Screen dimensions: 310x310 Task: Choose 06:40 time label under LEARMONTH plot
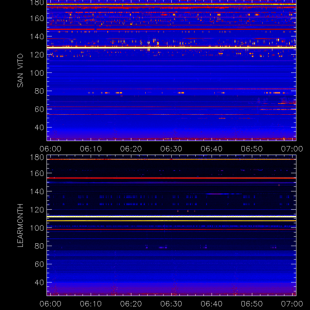pos(212,304)
